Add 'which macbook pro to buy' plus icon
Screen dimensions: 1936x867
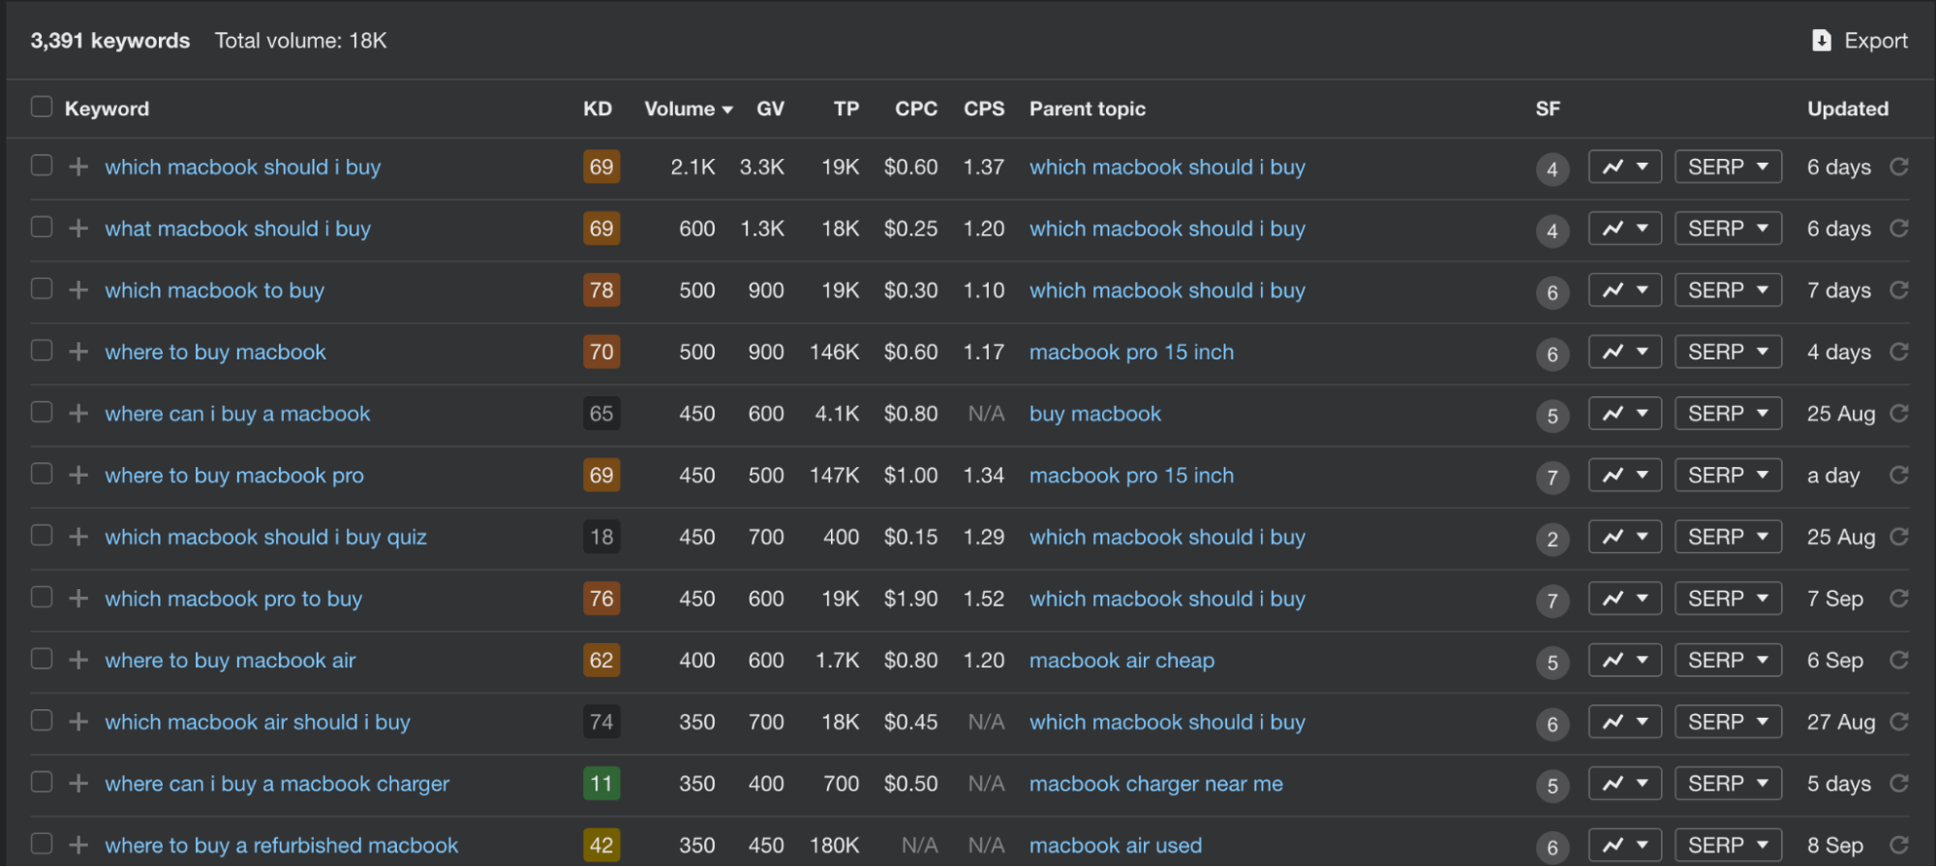click(x=78, y=599)
